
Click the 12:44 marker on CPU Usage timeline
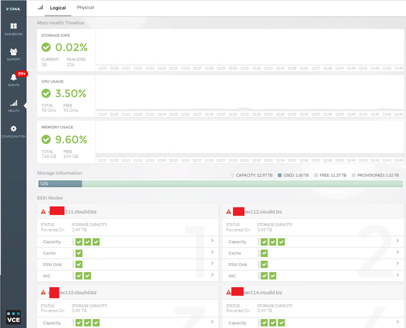(399, 114)
